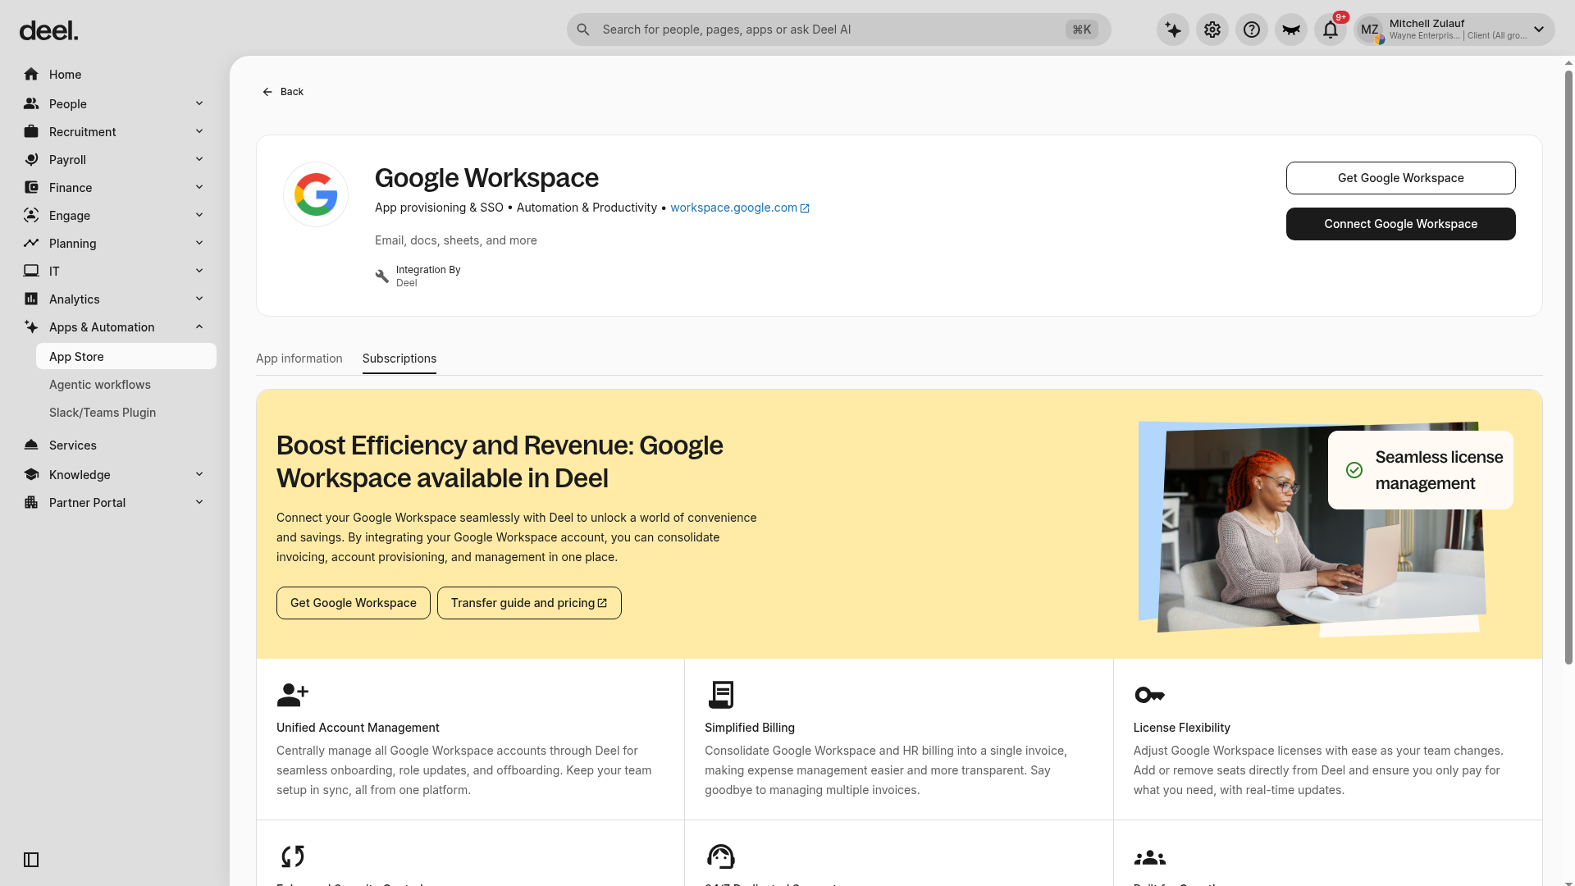
Task: Focus the Deel search field
Action: pos(838,30)
